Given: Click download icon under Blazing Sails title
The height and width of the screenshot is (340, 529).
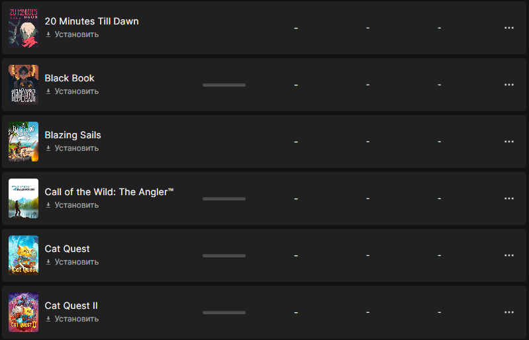Looking at the screenshot, I should [x=48, y=148].
